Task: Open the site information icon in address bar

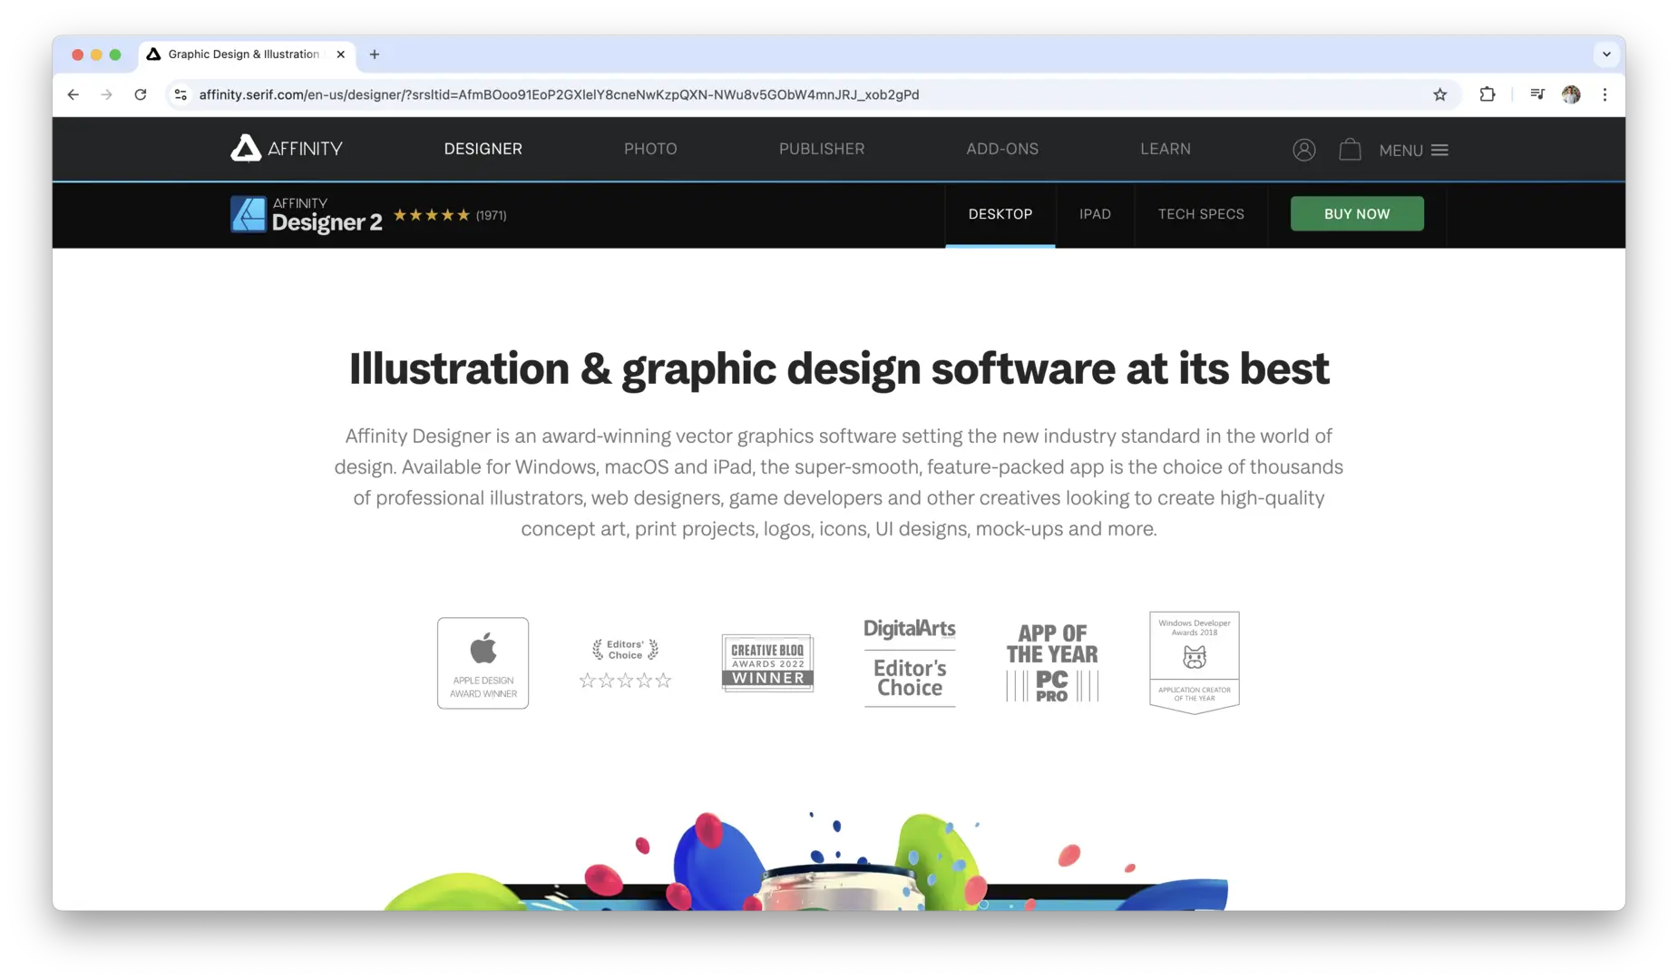Action: coord(180,94)
